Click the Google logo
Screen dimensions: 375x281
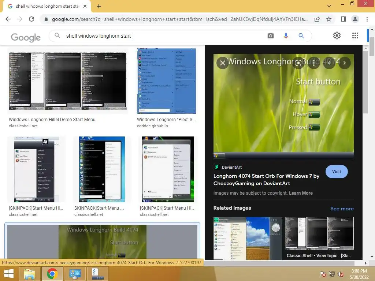(x=26, y=37)
